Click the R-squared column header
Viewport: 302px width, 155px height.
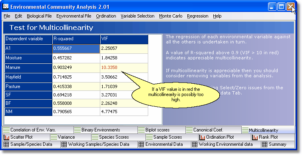click(76, 39)
